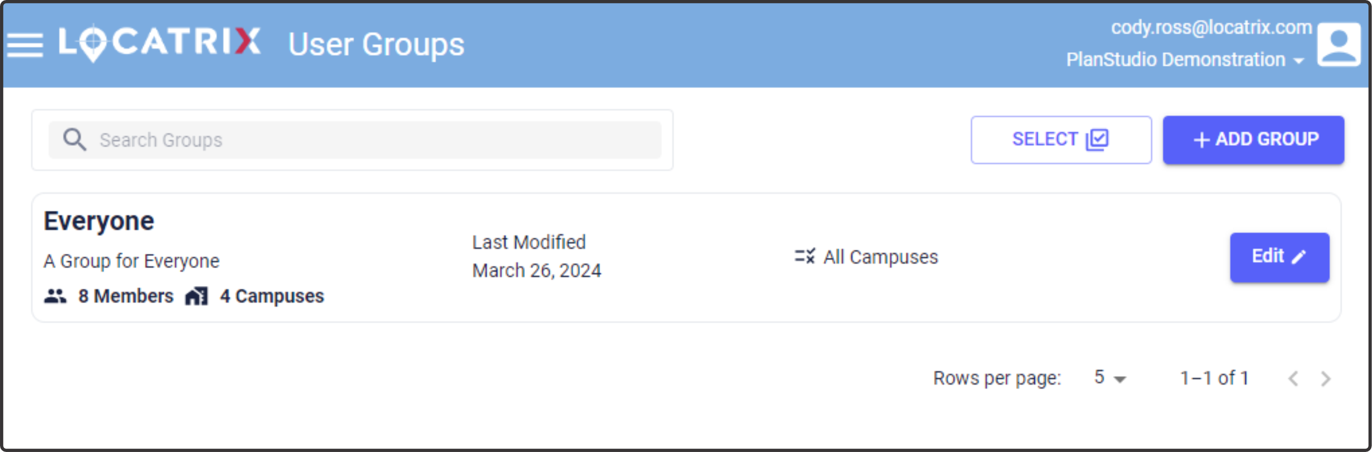Toggle SELECT mode for groups

tap(1061, 140)
